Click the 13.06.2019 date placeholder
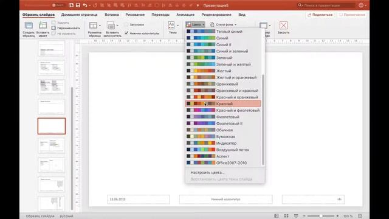The width and height of the screenshot is (389, 219). [x=139, y=200]
